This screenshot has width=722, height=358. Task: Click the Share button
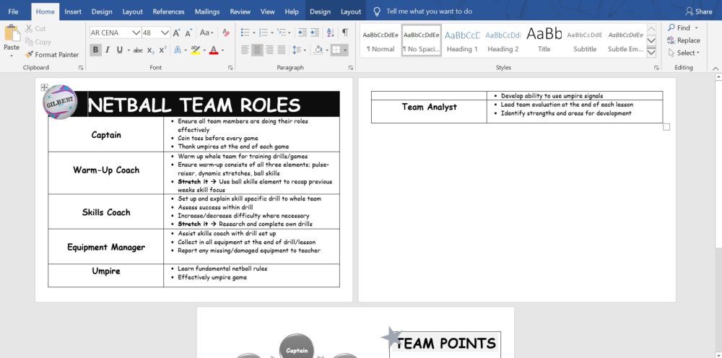click(698, 12)
